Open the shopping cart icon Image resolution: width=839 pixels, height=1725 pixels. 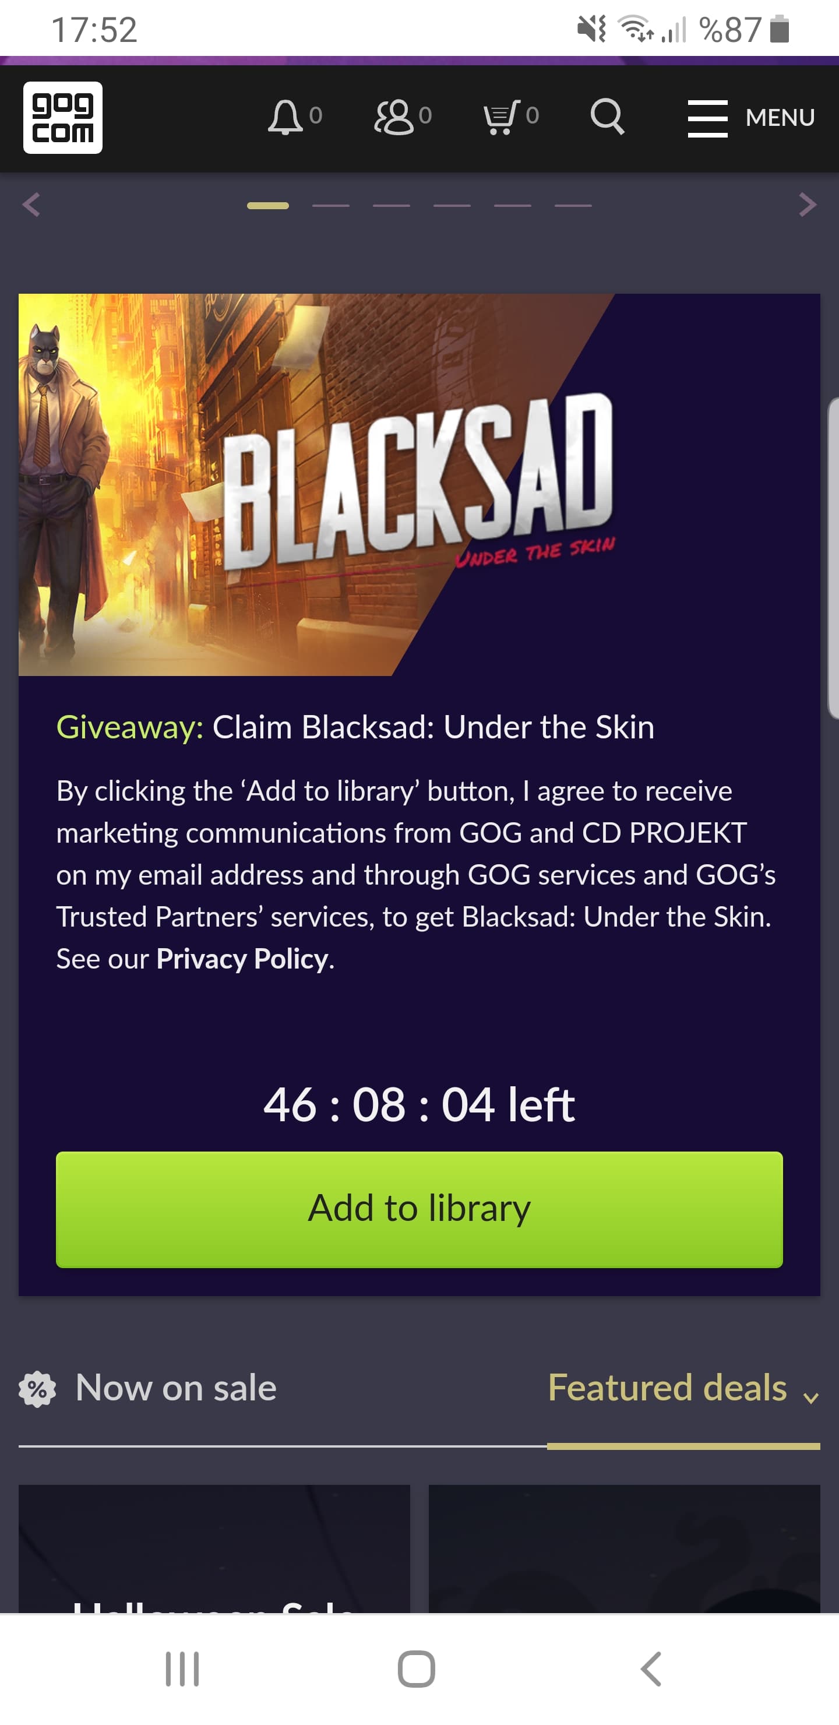pyautogui.click(x=502, y=118)
